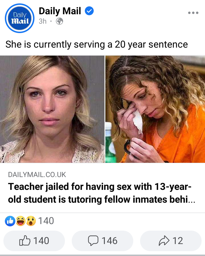Like the post with the thumbs-up button

point(34,241)
